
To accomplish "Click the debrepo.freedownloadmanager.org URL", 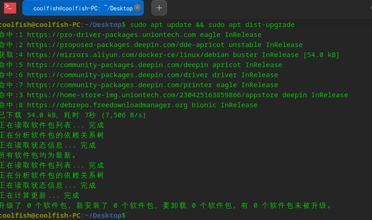I will click(x=107, y=105).
